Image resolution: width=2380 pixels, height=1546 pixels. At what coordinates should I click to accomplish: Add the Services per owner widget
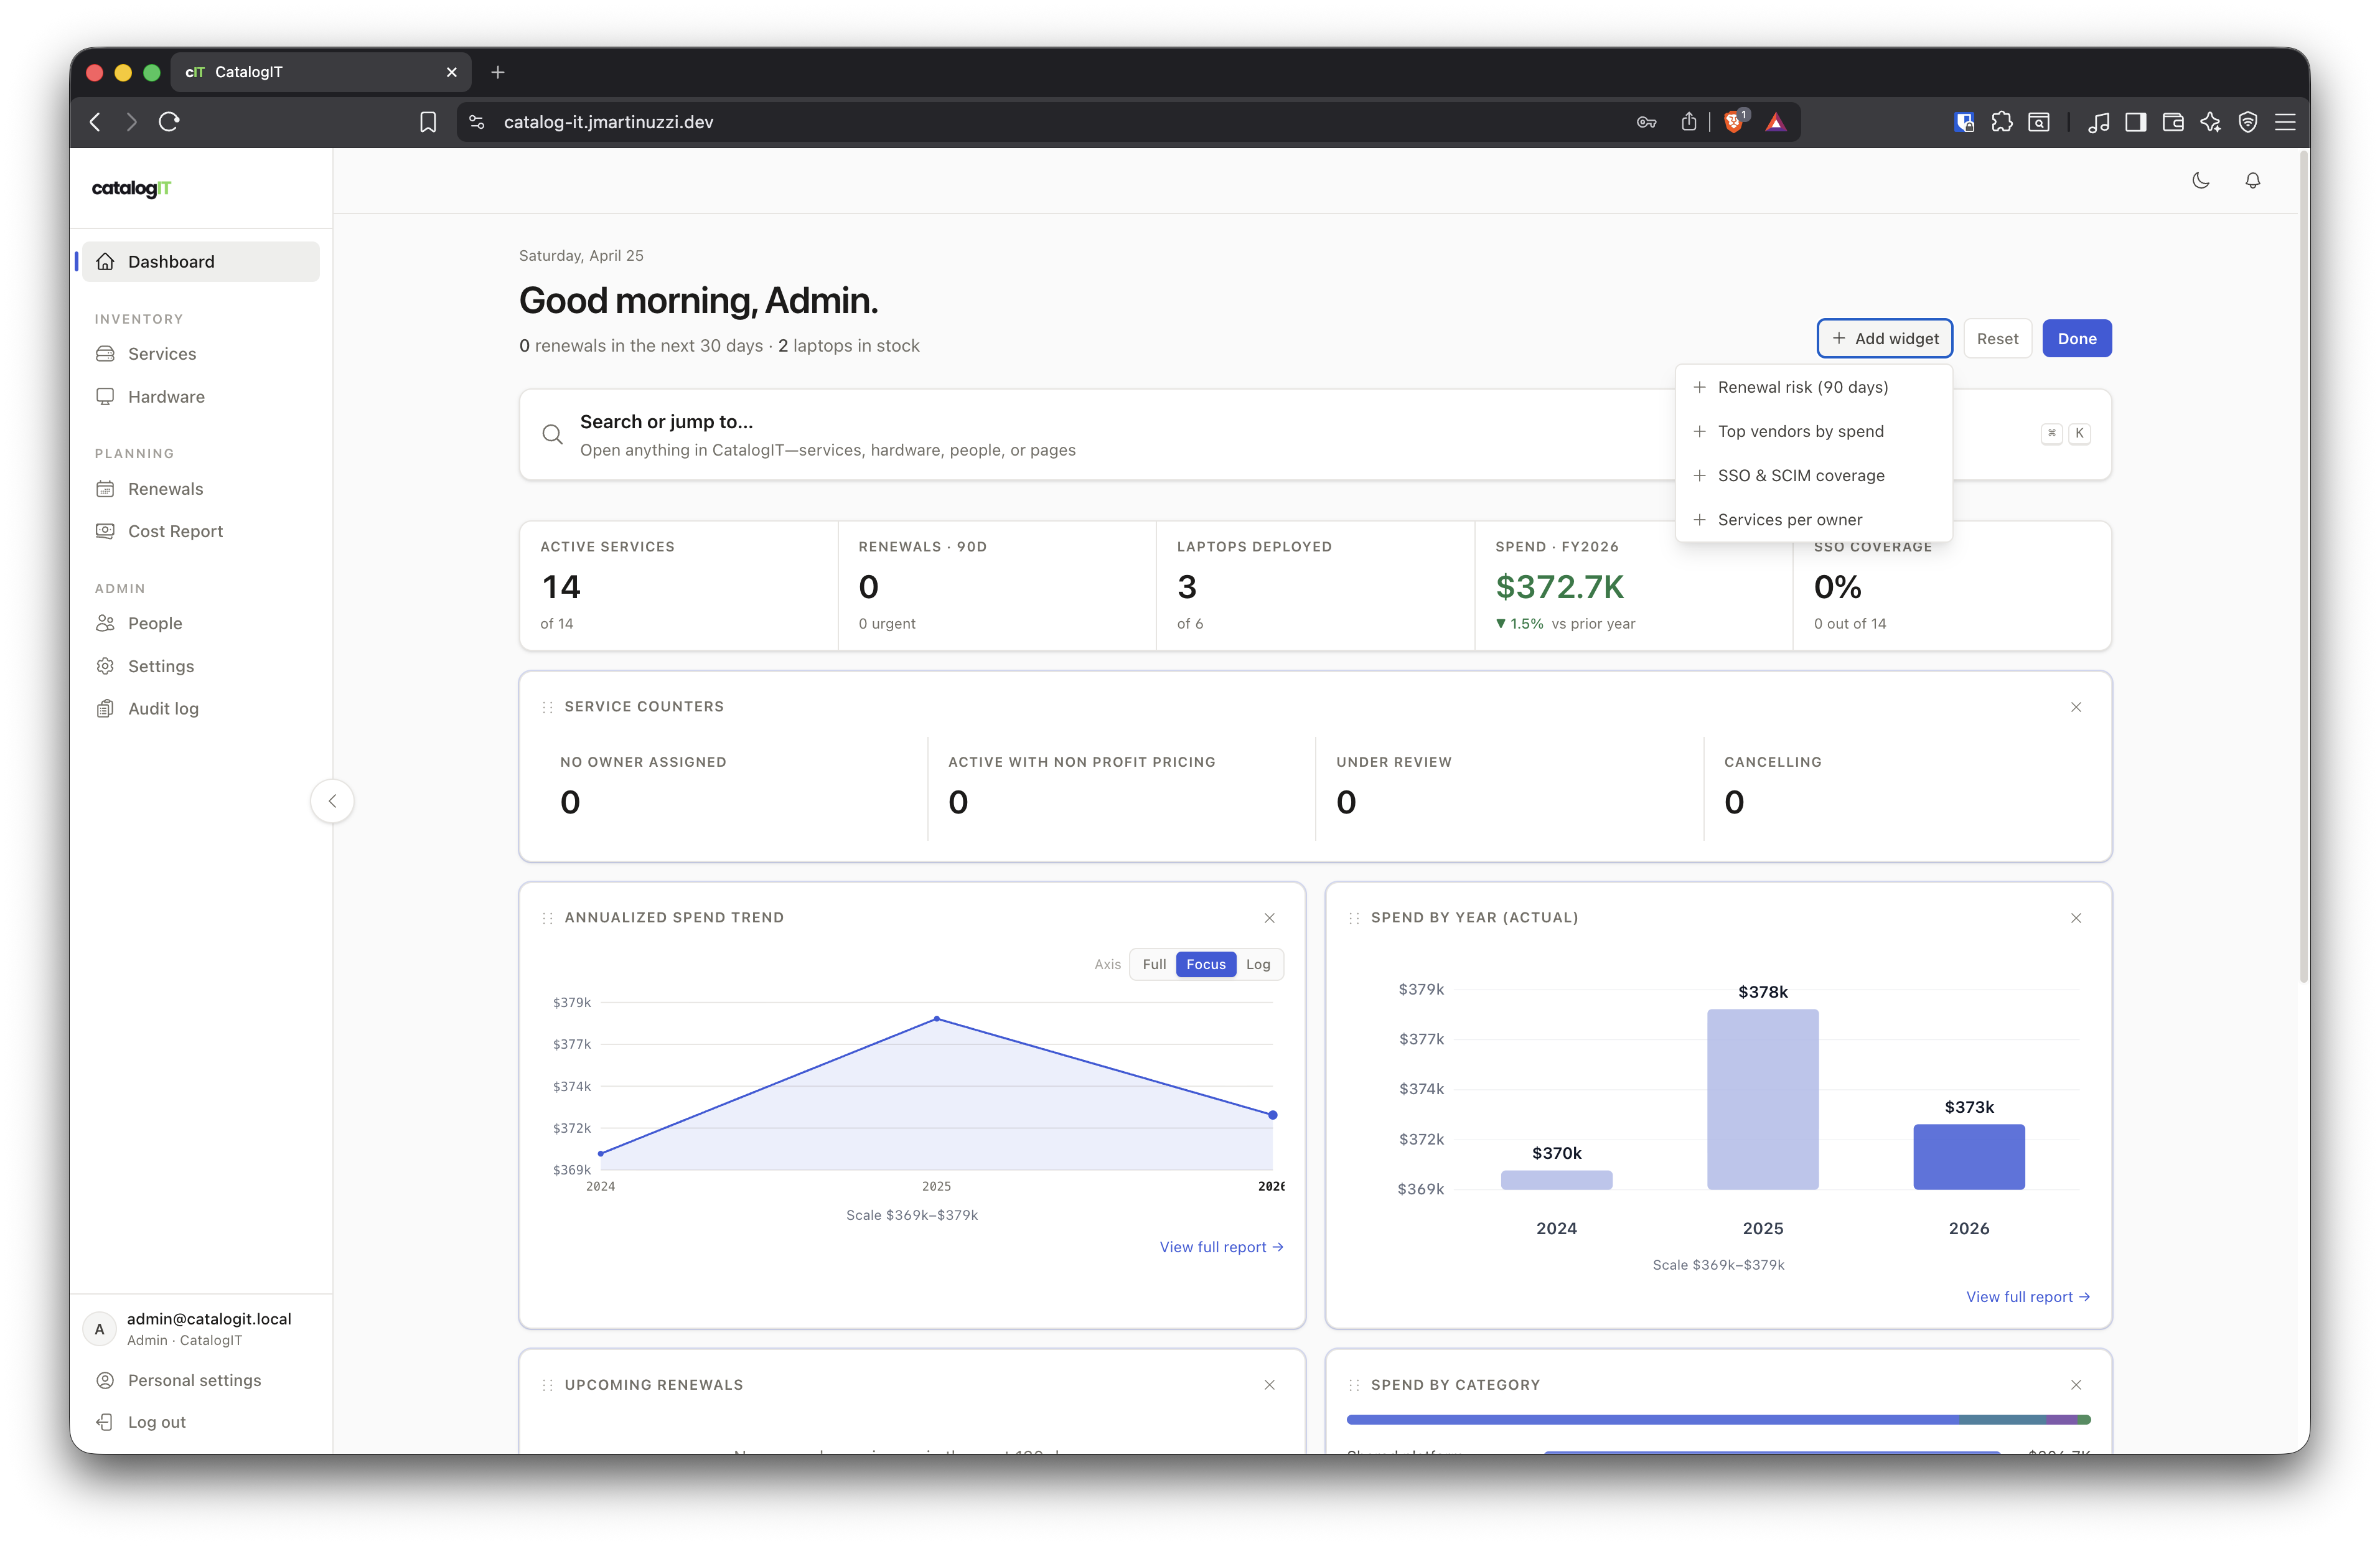[1813, 519]
